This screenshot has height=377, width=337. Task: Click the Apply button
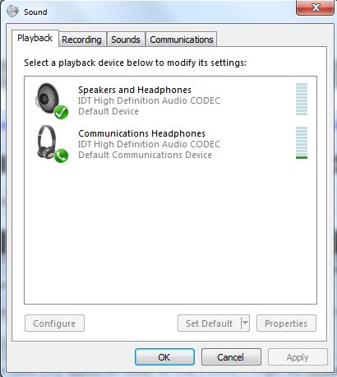point(298,357)
